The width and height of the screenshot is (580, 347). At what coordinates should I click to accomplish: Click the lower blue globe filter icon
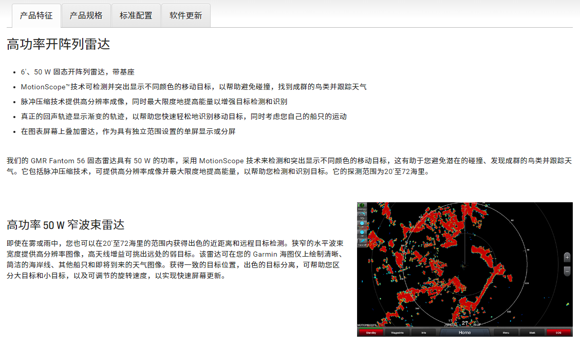pyautogui.click(x=362, y=233)
